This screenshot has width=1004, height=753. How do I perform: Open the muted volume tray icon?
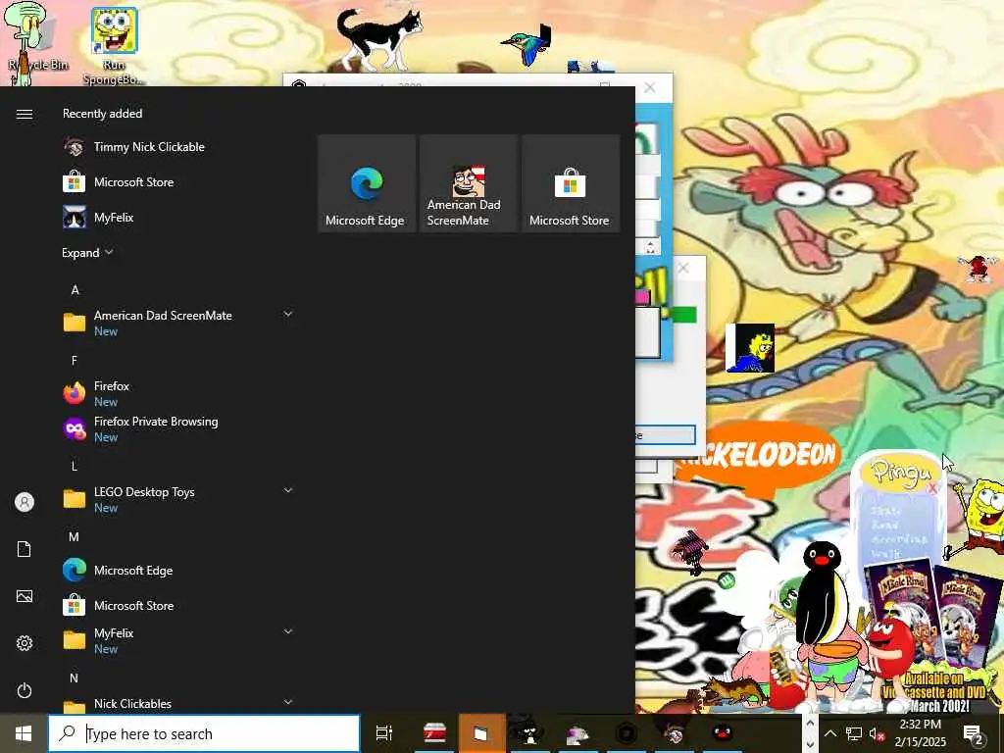pyautogui.click(x=877, y=733)
